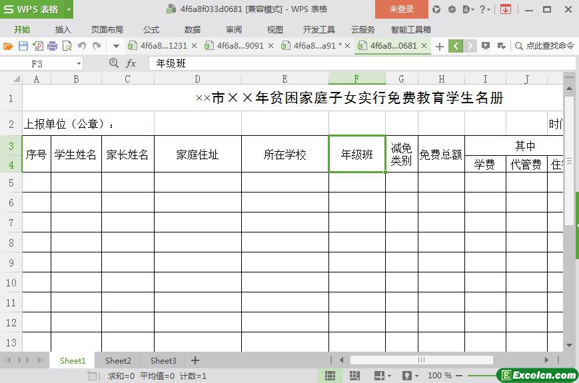Close the 4f6a8...9091 document tab
This screenshot has height=383, width=579.
(271, 46)
